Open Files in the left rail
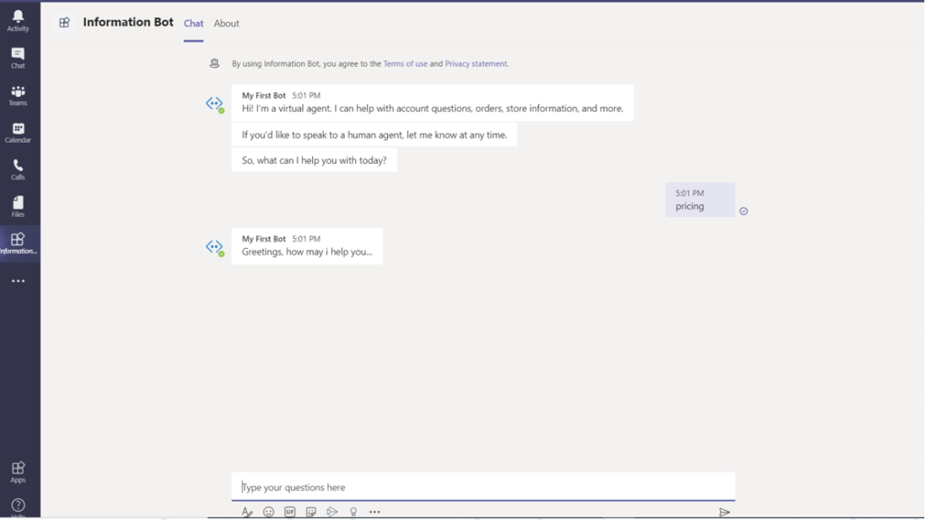Screen dimensions: 926x520 [x=18, y=206]
